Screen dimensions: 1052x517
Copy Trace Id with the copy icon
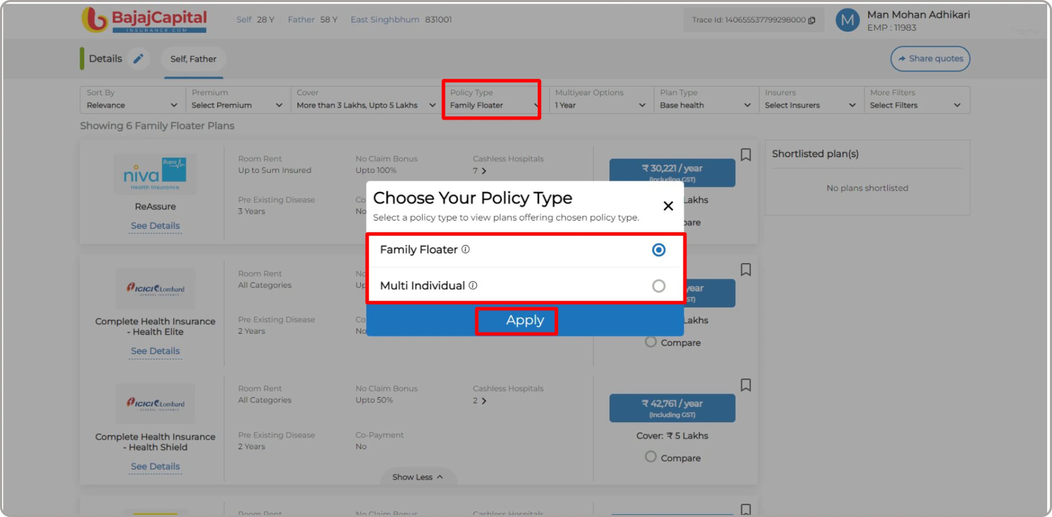(812, 20)
